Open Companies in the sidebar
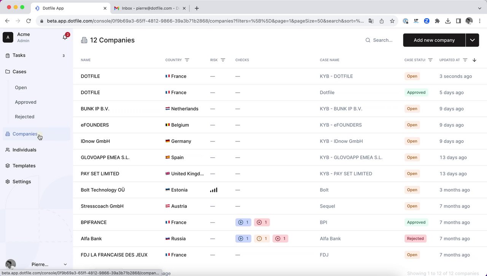This screenshot has height=276, width=487. tap(37, 134)
